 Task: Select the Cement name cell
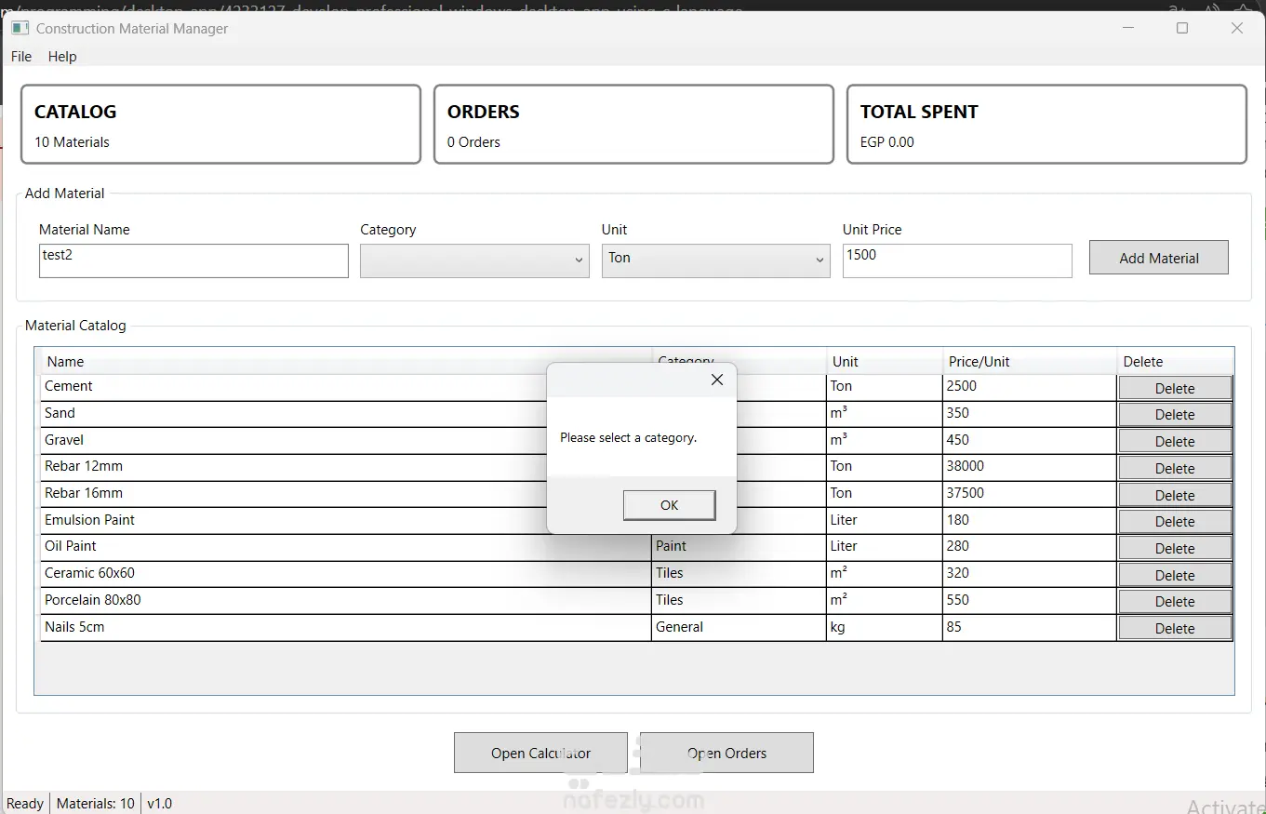[x=346, y=387]
